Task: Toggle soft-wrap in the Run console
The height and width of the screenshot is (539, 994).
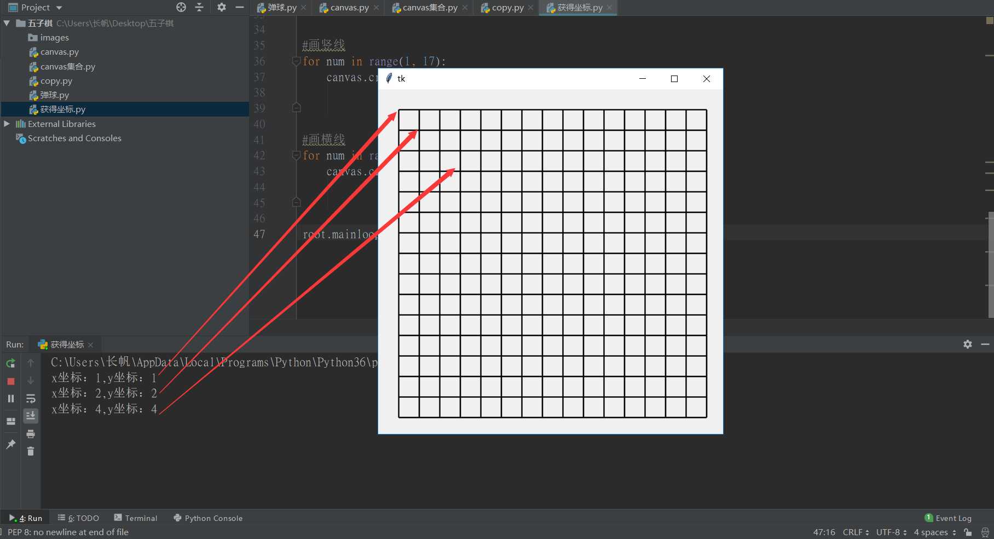Action: 31,399
